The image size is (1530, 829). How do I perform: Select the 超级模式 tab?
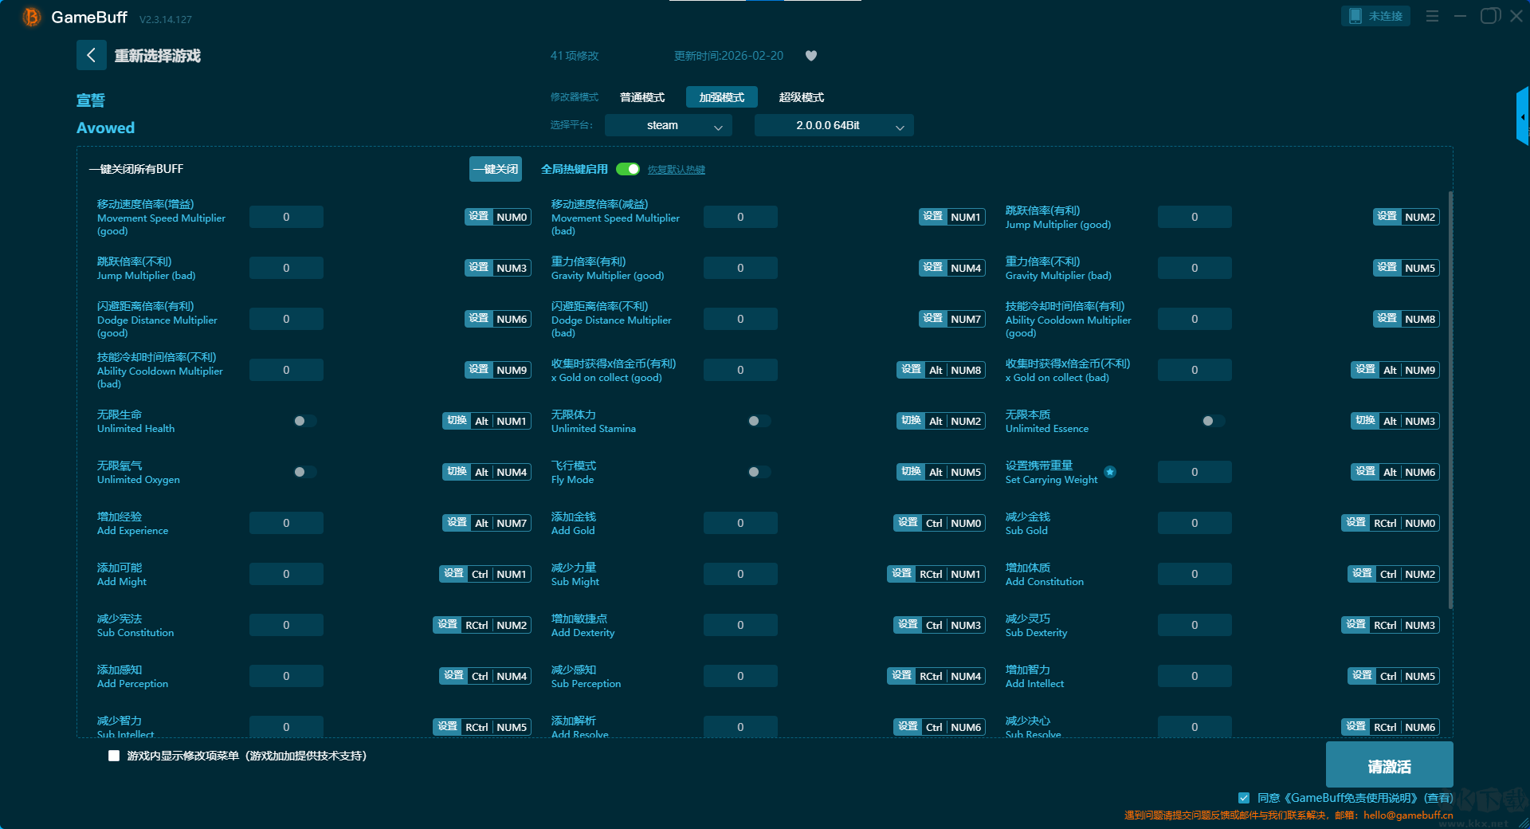pyautogui.click(x=801, y=97)
